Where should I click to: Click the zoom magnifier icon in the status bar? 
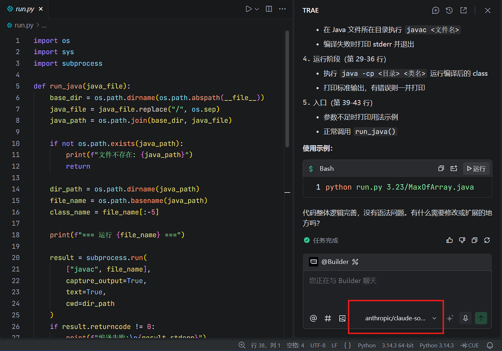tap(242, 345)
